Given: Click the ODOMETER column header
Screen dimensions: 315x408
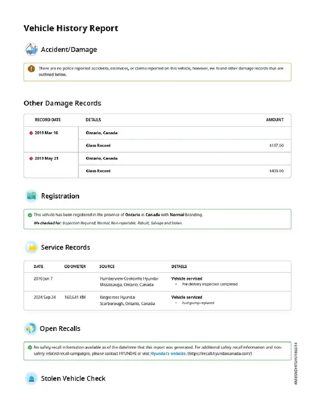Looking at the screenshot, I should 75,267.
